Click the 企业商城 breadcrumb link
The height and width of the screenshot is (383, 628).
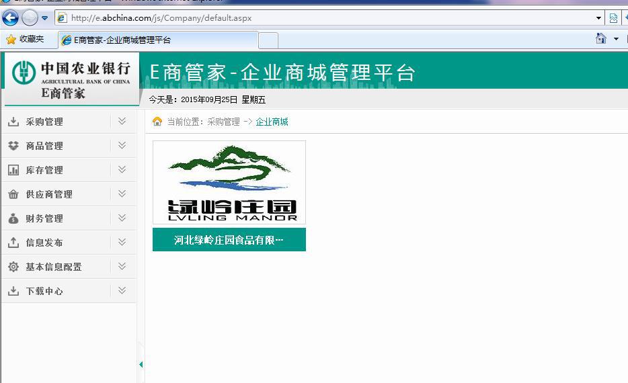point(272,122)
